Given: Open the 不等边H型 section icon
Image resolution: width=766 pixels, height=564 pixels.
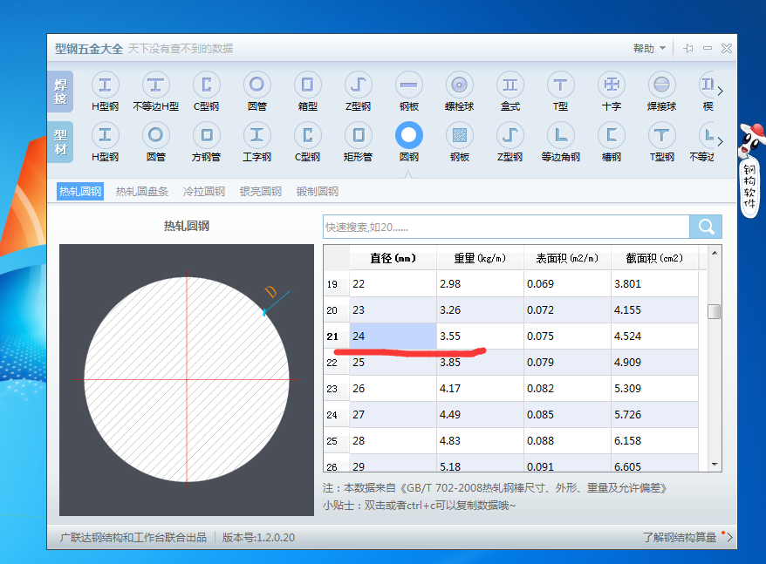Looking at the screenshot, I should click(156, 92).
